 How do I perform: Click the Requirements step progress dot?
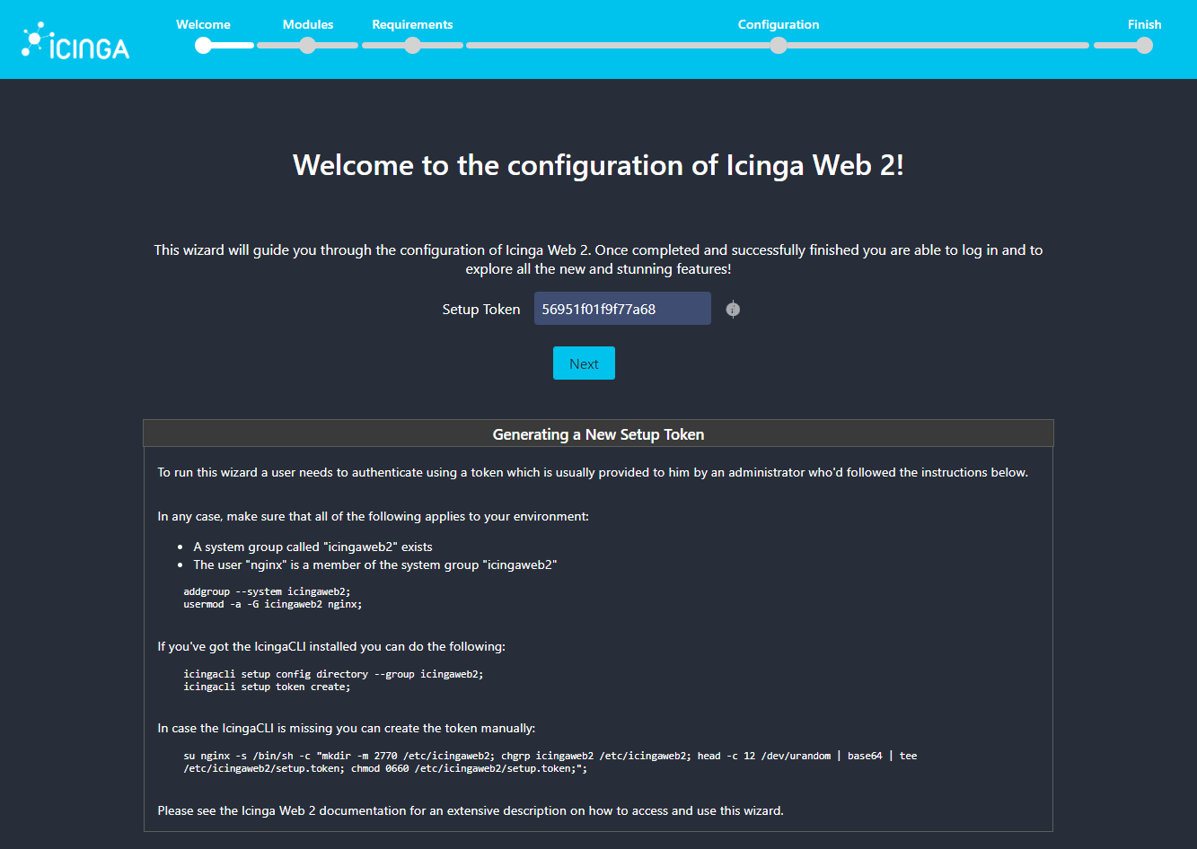click(x=412, y=45)
